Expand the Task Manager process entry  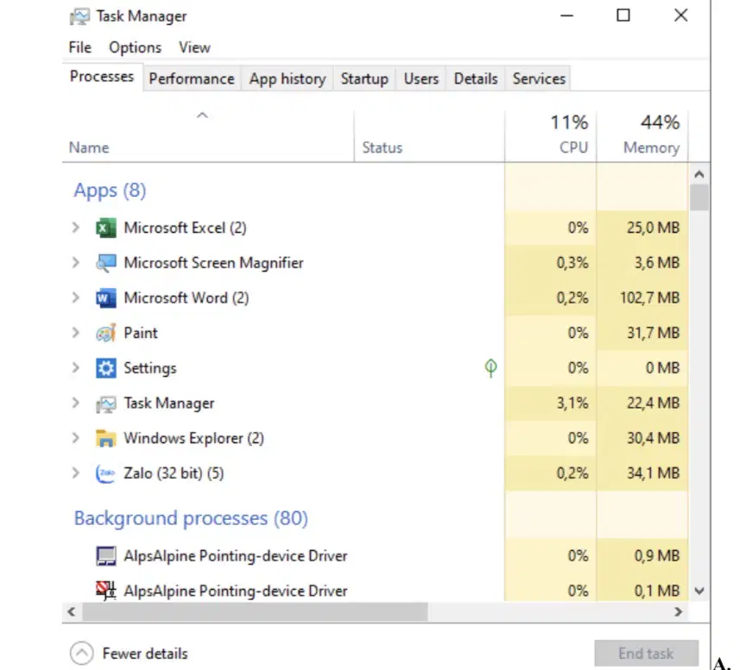click(x=75, y=404)
